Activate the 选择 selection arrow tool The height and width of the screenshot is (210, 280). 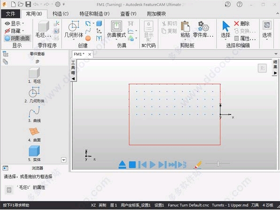tap(226, 30)
